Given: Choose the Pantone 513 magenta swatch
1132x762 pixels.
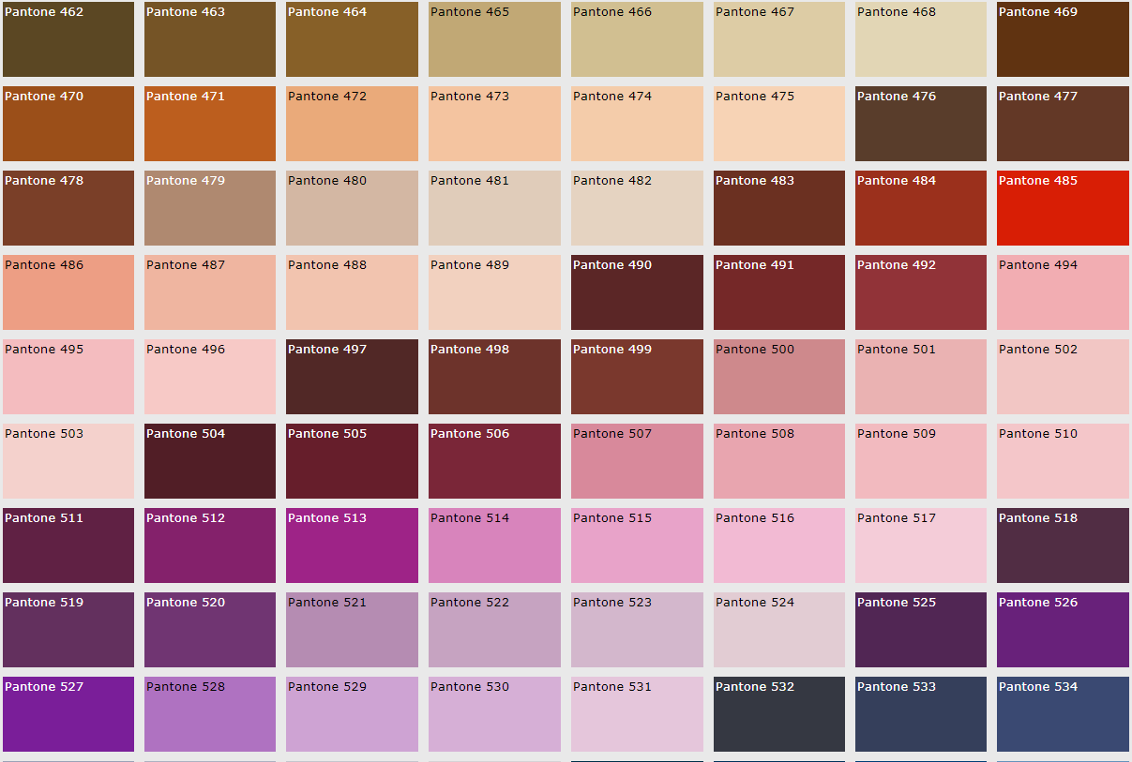Looking at the screenshot, I should (352, 545).
